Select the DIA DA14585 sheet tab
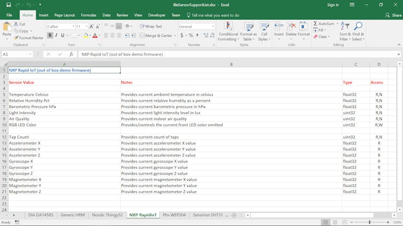 point(41,215)
